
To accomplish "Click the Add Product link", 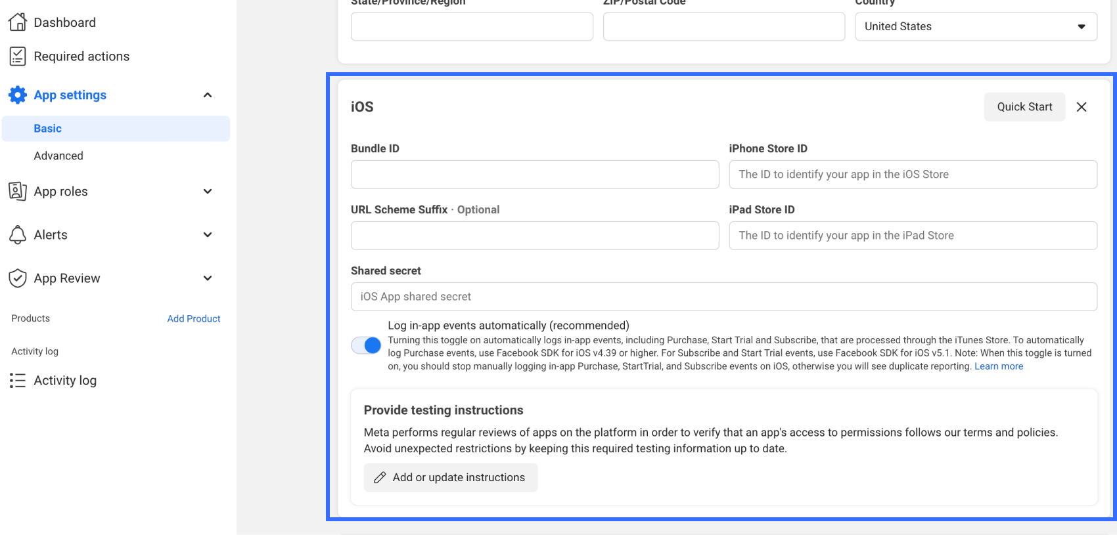I will coord(194,318).
